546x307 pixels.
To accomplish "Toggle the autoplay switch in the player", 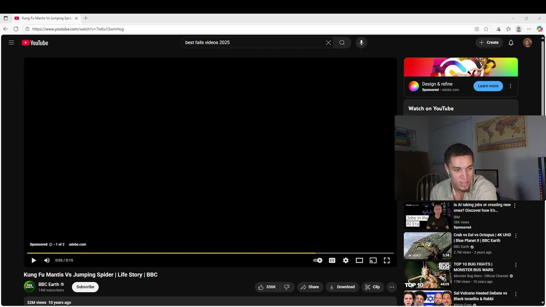I will click(318, 261).
